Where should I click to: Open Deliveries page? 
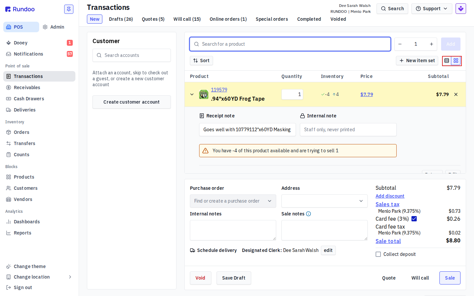(39, 110)
